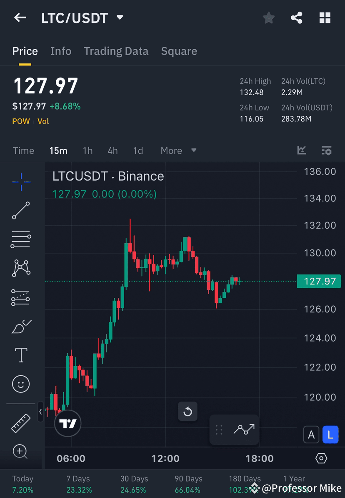Screen dimensions: 345x498
Task: Select the XABCD pattern tool
Action: pyautogui.click(x=21, y=268)
